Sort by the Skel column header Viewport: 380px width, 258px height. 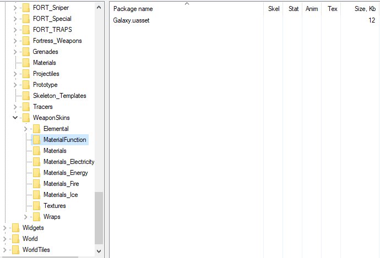273,9
